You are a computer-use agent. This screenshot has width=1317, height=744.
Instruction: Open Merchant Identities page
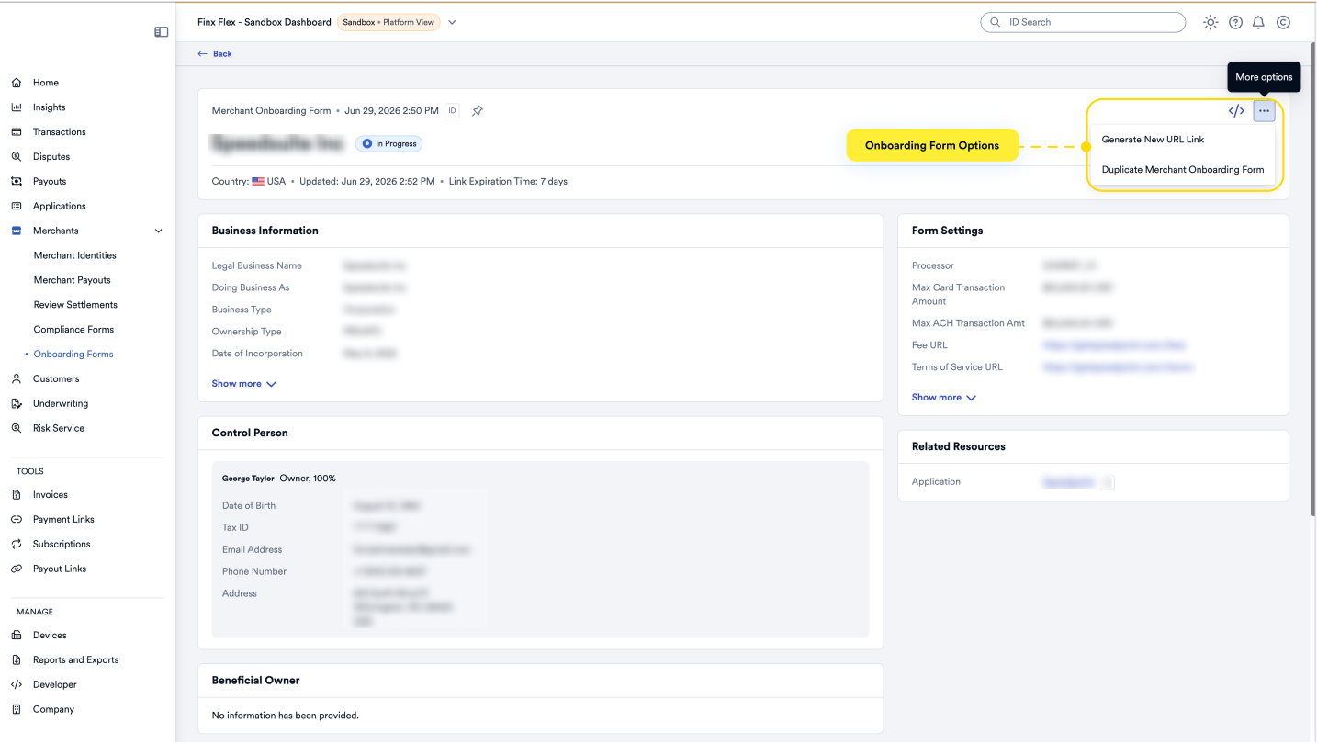coord(75,255)
